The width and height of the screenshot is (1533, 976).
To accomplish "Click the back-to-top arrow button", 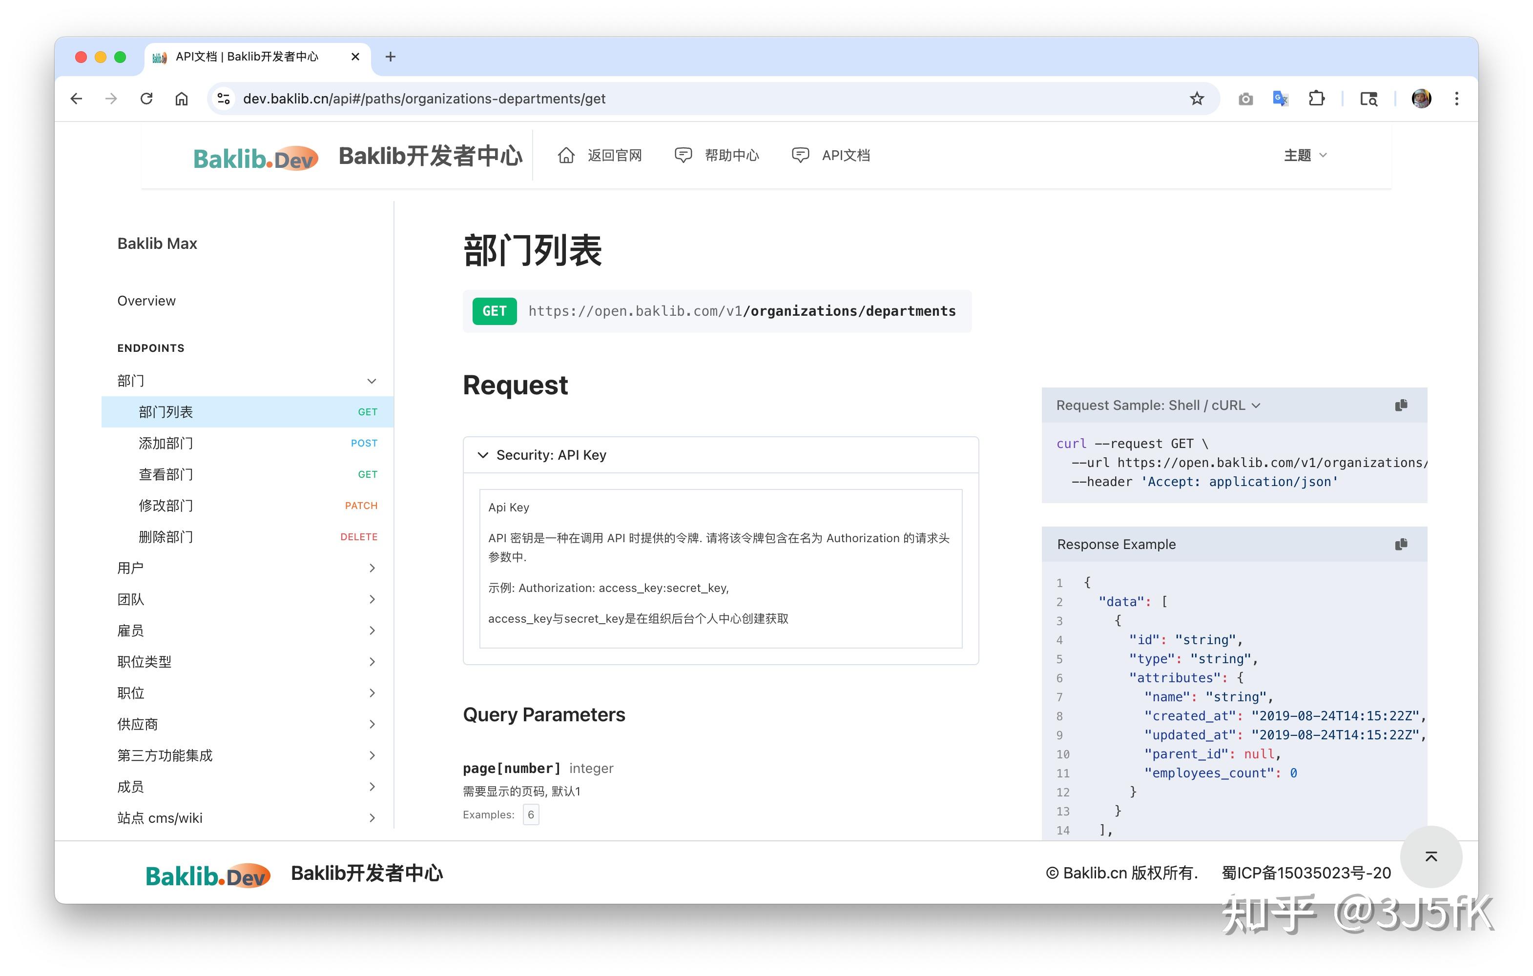I will tap(1431, 856).
